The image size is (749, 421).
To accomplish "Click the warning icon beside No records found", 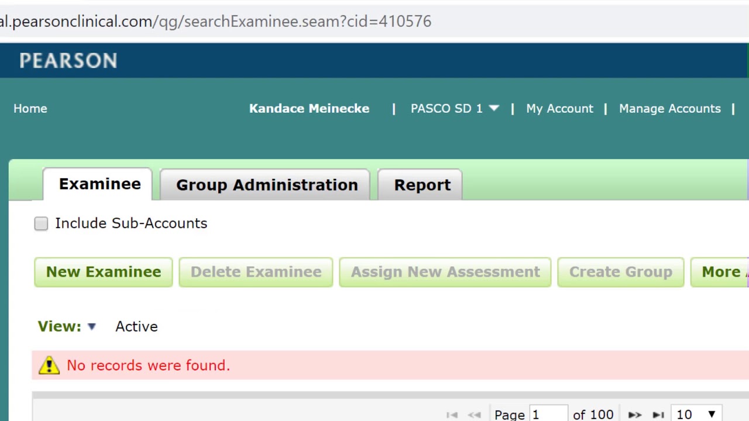I will coord(49,365).
